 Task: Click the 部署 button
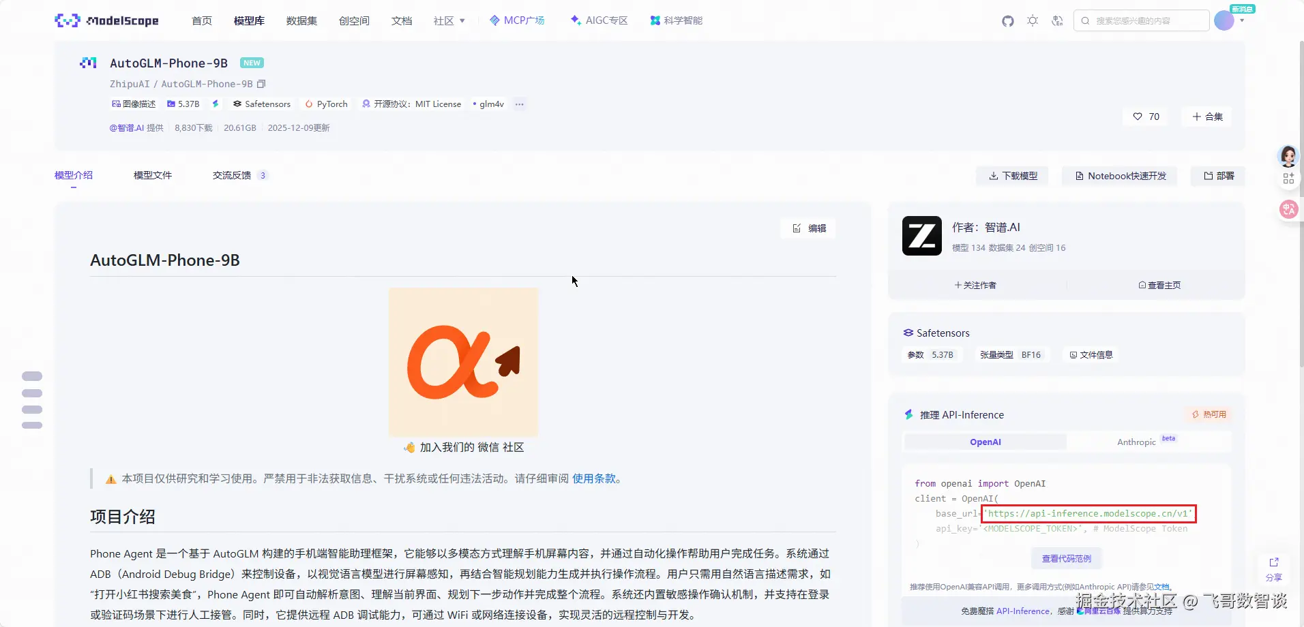1219,176
